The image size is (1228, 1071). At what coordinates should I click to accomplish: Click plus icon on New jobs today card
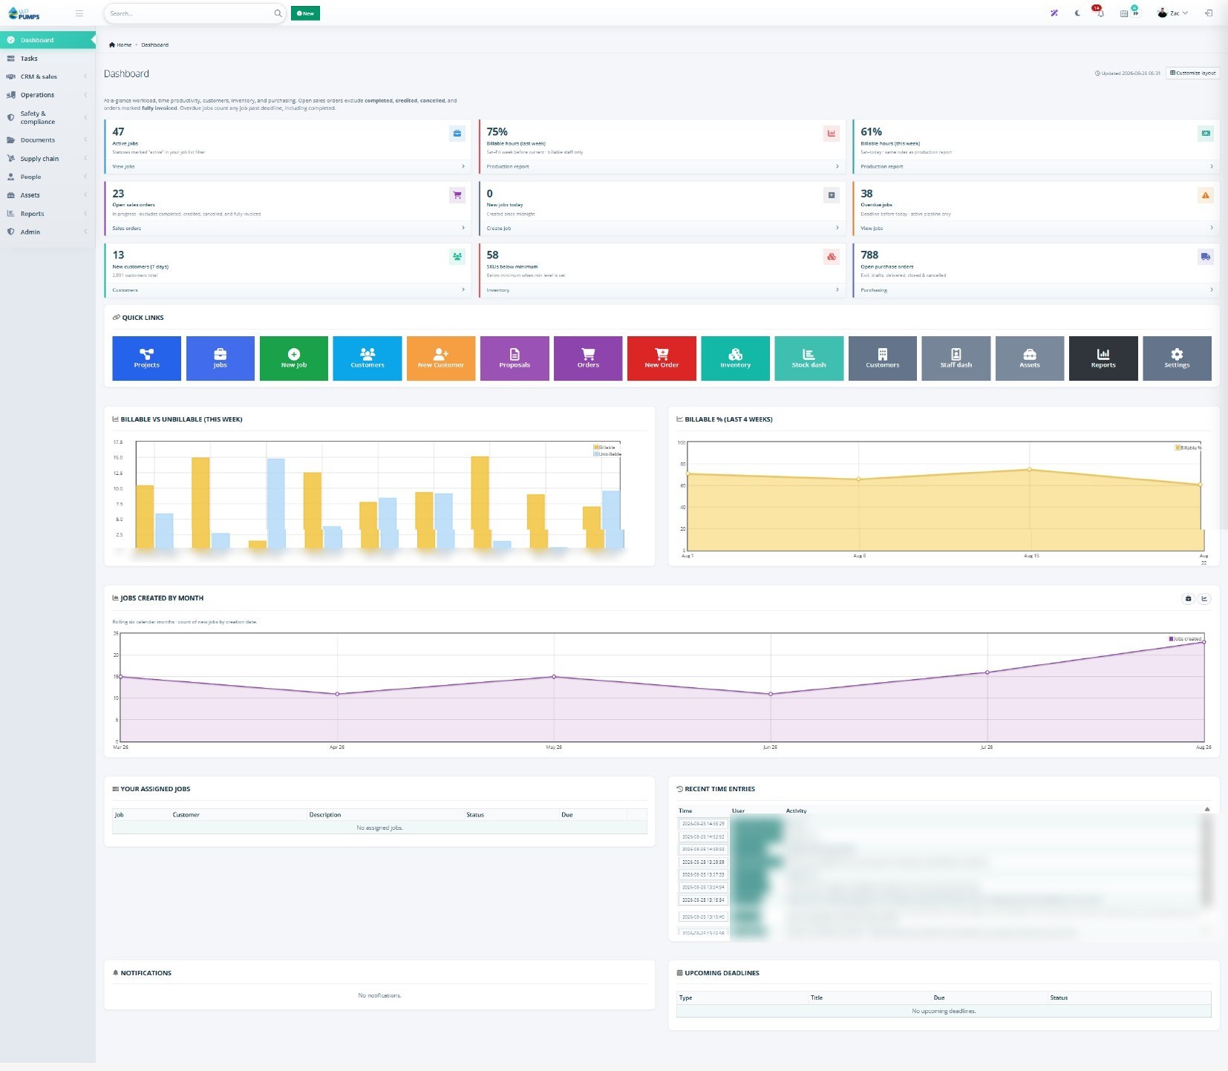pos(832,195)
